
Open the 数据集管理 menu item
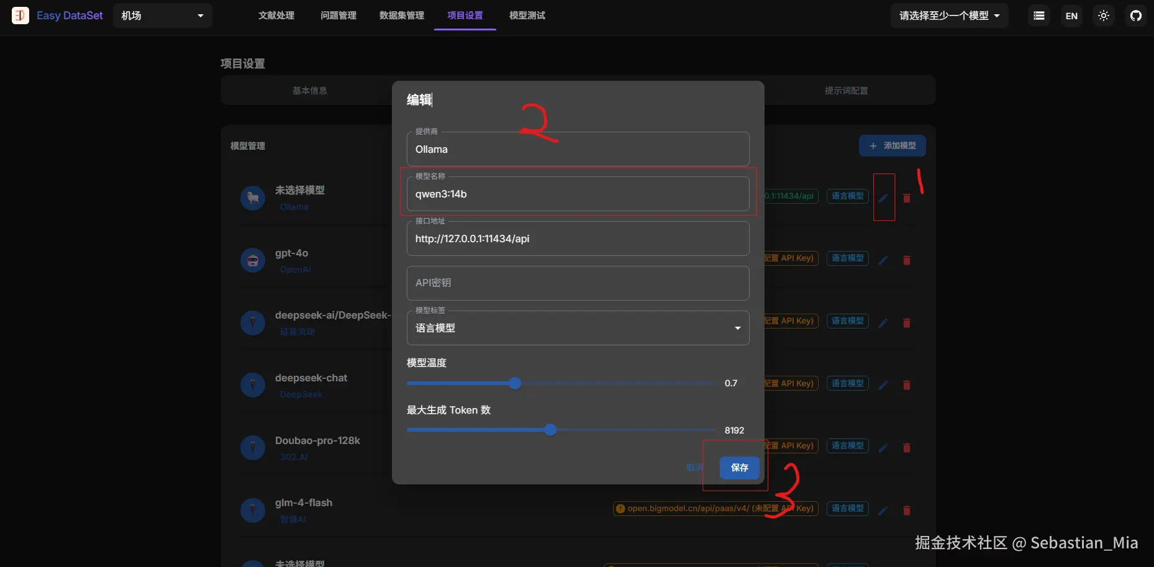pyautogui.click(x=401, y=16)
